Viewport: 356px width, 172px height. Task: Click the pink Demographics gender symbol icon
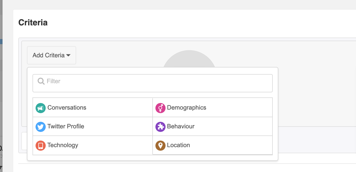(x=160, y=108)
